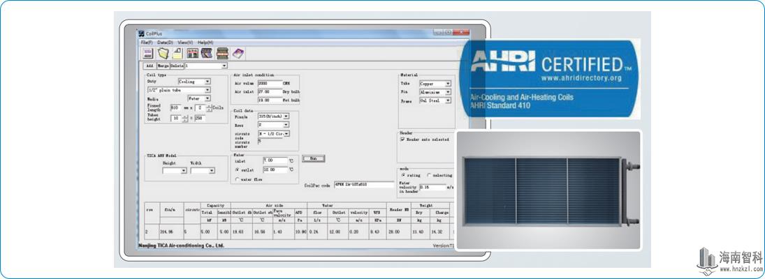Click the Air side column header
Viewport: 765px width, 279px height.
269,206
